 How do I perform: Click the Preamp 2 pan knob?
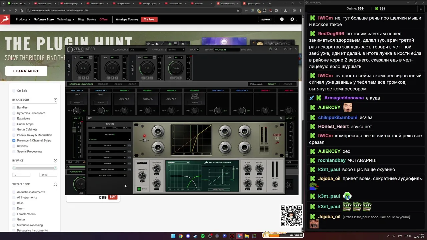click(x=147, y=111)
